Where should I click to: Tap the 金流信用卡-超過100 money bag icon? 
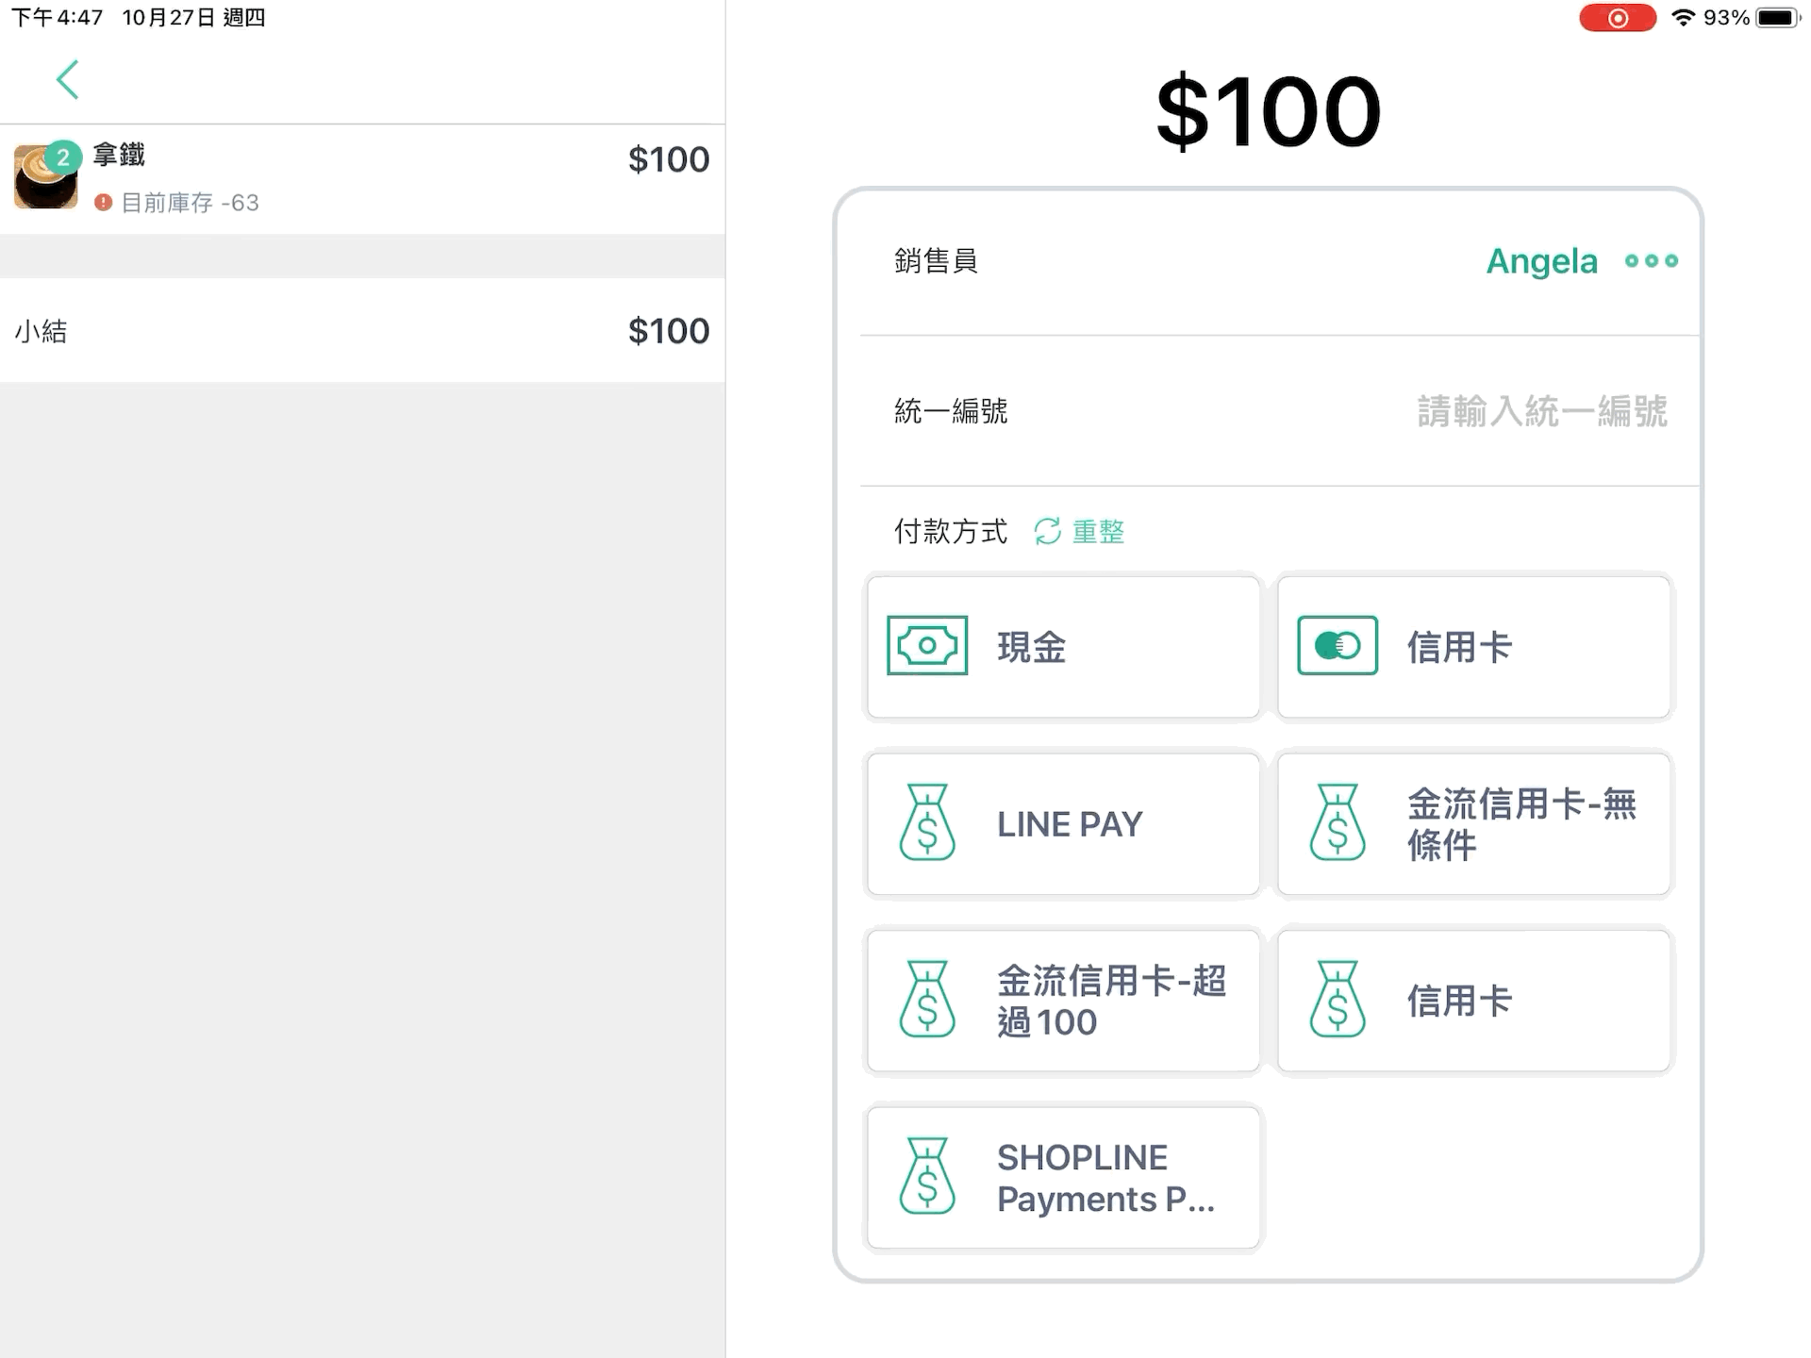tap(927, 1000)
